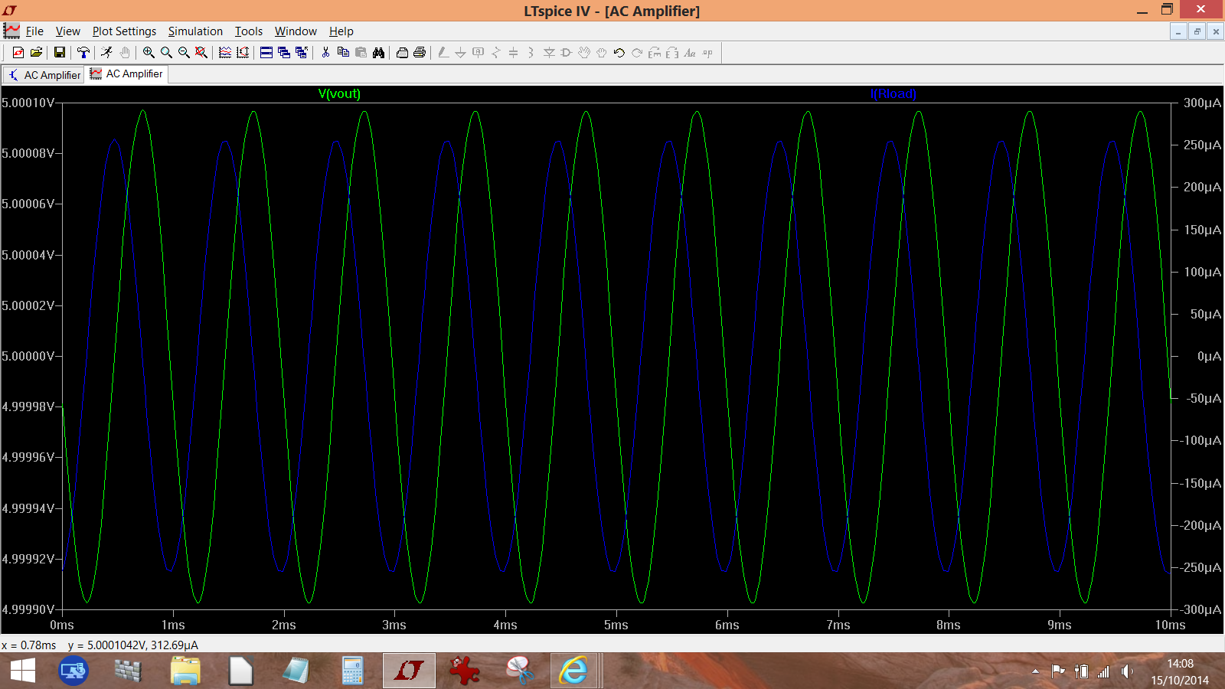Click the taskbar clock 14:08

[x=1180, y=664]
